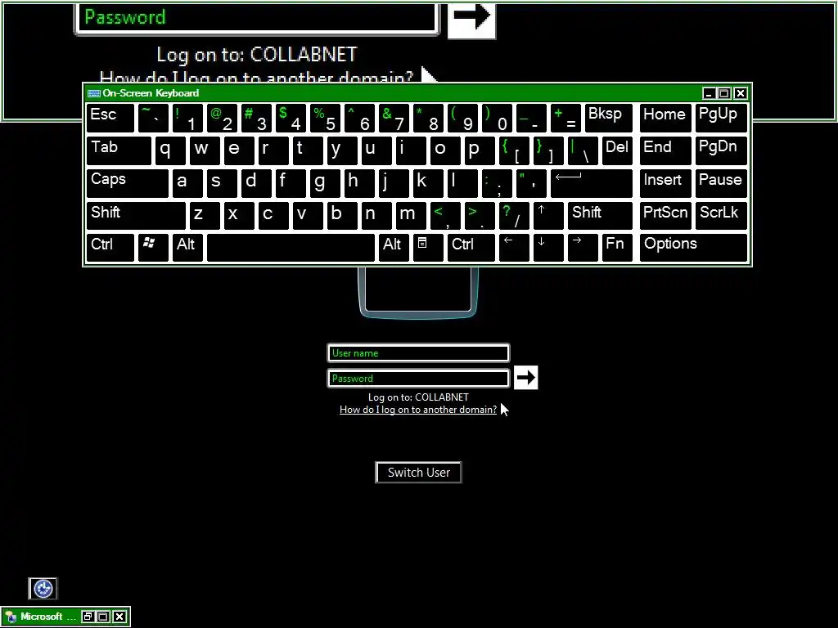
Task: Close the Microsoft Magnifier window
Action: click(x=119, y=617)
